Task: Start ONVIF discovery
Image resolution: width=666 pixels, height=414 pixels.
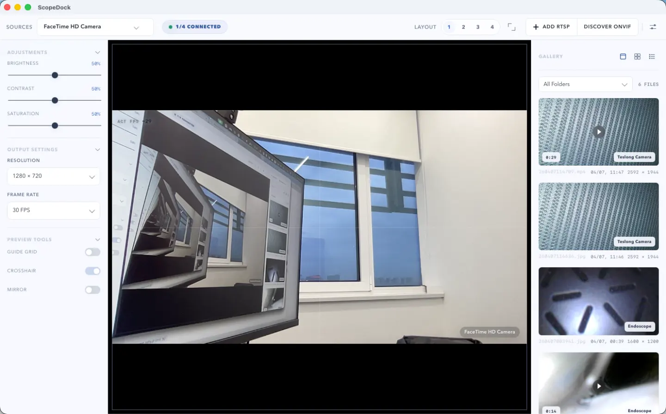Action: click(607, 26)
